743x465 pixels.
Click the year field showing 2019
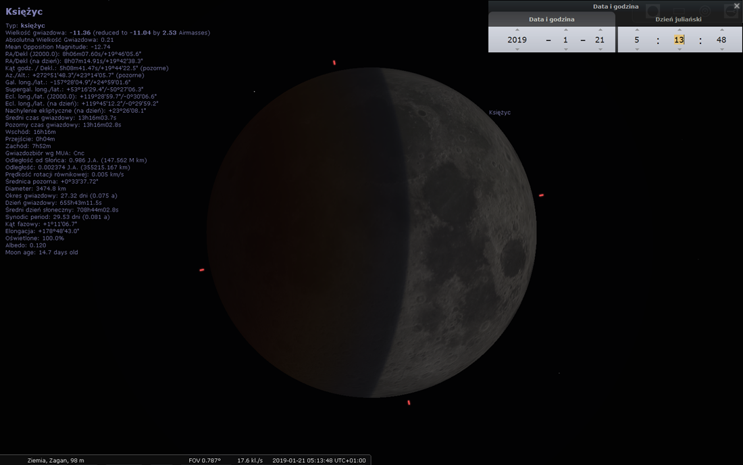517,40
